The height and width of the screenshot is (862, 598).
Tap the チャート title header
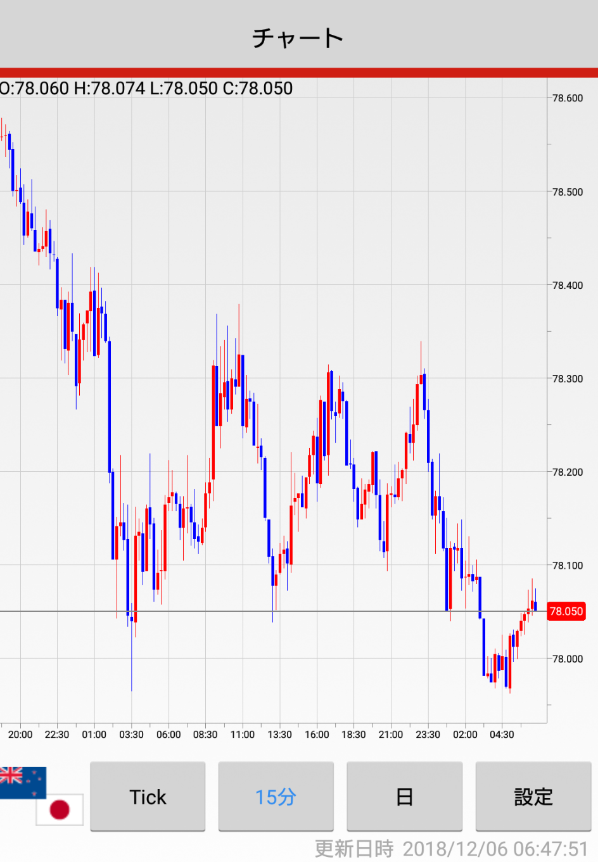pos(298,38)
